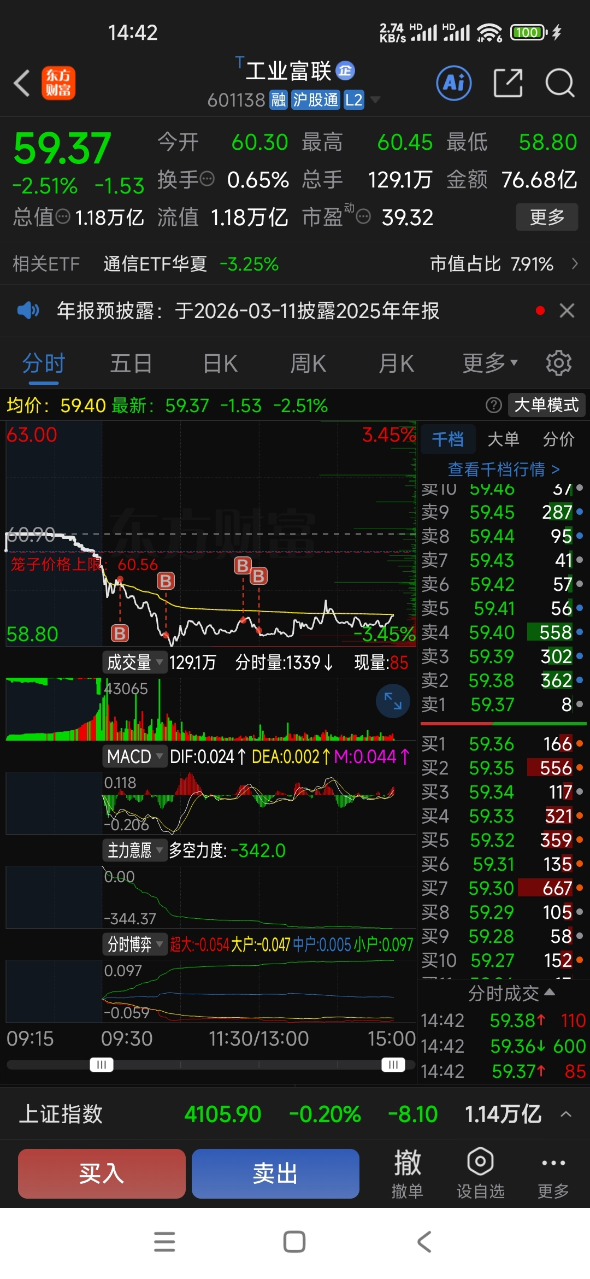Switch to the 周K chart tab

308,363
